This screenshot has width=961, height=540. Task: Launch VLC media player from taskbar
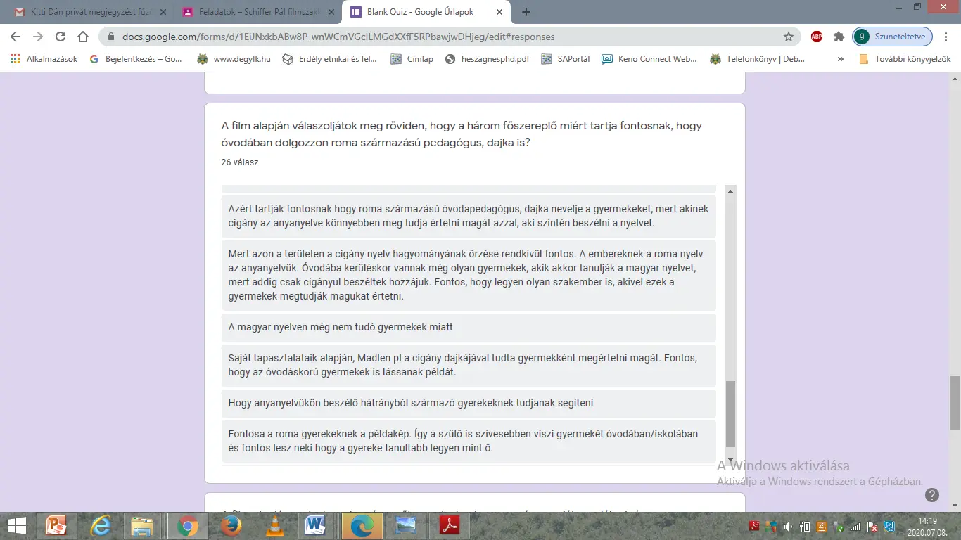pyautogui.click(x=274, y=525)
